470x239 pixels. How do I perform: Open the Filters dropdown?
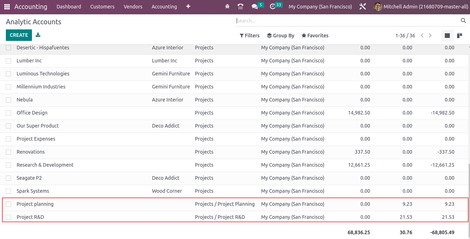(249, 36)
